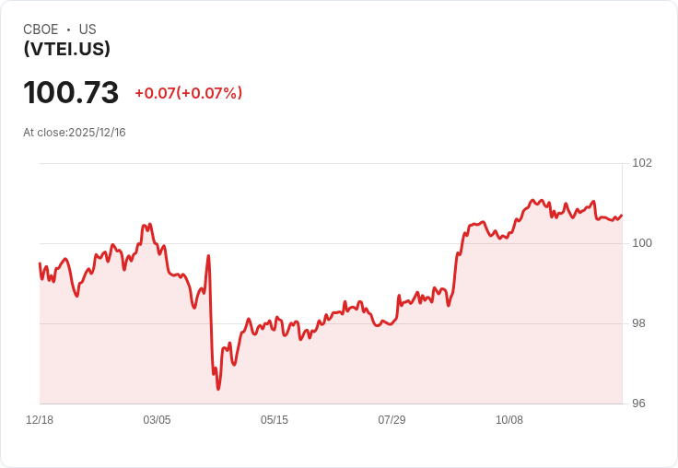Viewport: 678px width, 468px height.
Task: Click the 10/08 date marker
Action: [x=509, y=420]
